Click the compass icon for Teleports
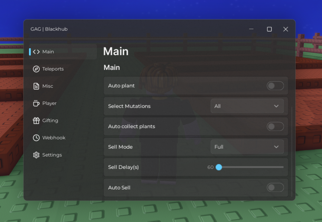Image resolution: width=322 pixels, height=222 pixels. click(x=36, y=69)
